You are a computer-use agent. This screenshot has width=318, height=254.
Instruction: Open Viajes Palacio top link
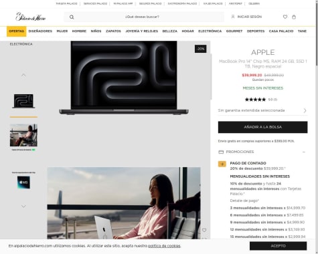(213, 3)
